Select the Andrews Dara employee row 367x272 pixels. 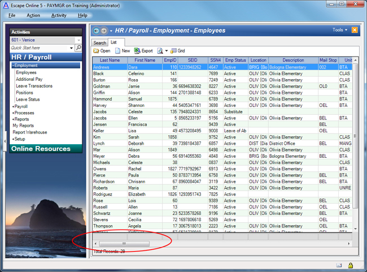222,67
